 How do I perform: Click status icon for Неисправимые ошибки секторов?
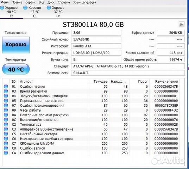[x=6, y=139]
